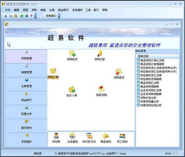Click the purple question mark help icon
Image resolution: width=185 pixels, height=157 pixels.
coord(31,16)
